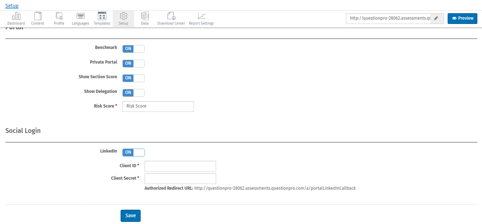This screenshot has height=224, width=482.
Task: Open the Profile section
Action: coord(59,19)
